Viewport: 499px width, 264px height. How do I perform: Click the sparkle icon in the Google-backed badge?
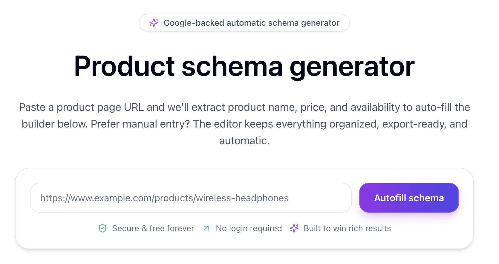[x=154, y=23]
